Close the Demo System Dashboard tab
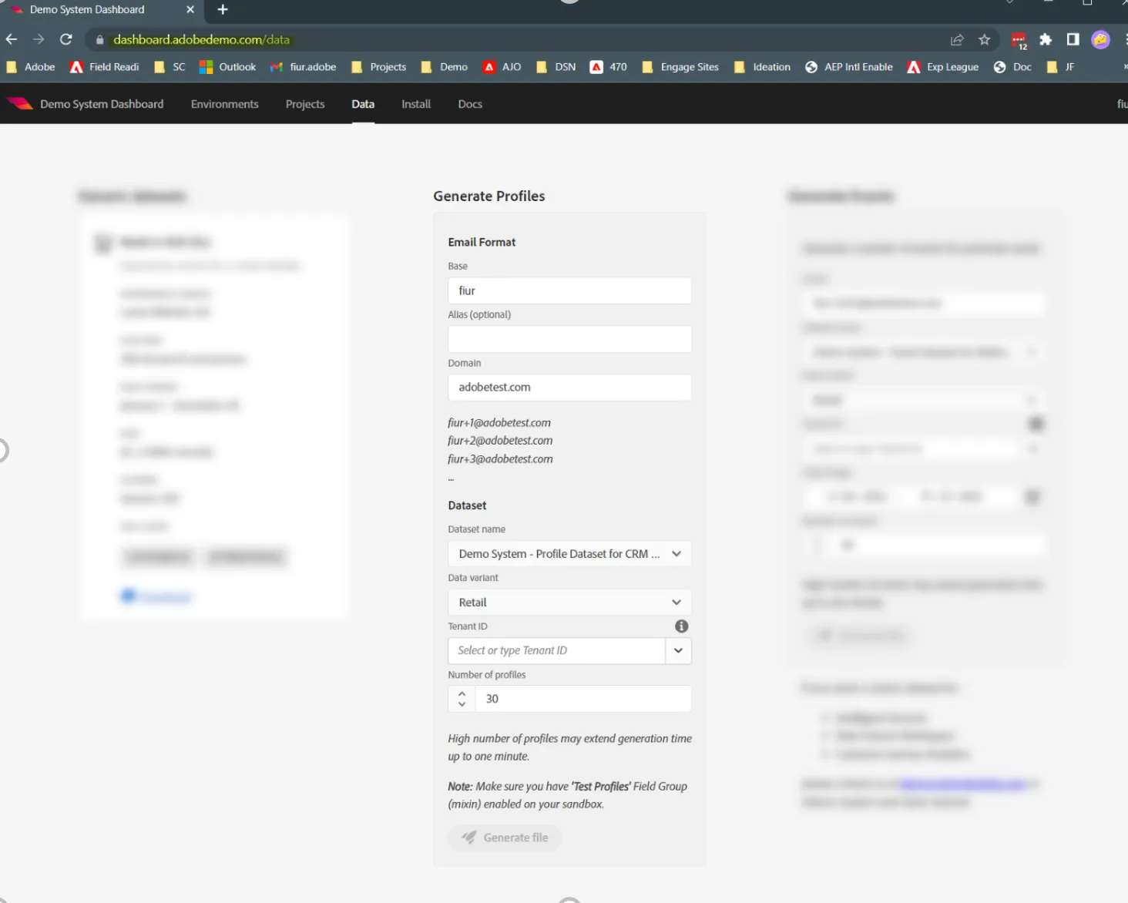The image size is (1128, 903). (190, 9)
